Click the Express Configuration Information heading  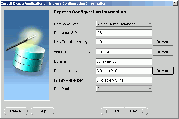tap(90, 12)
